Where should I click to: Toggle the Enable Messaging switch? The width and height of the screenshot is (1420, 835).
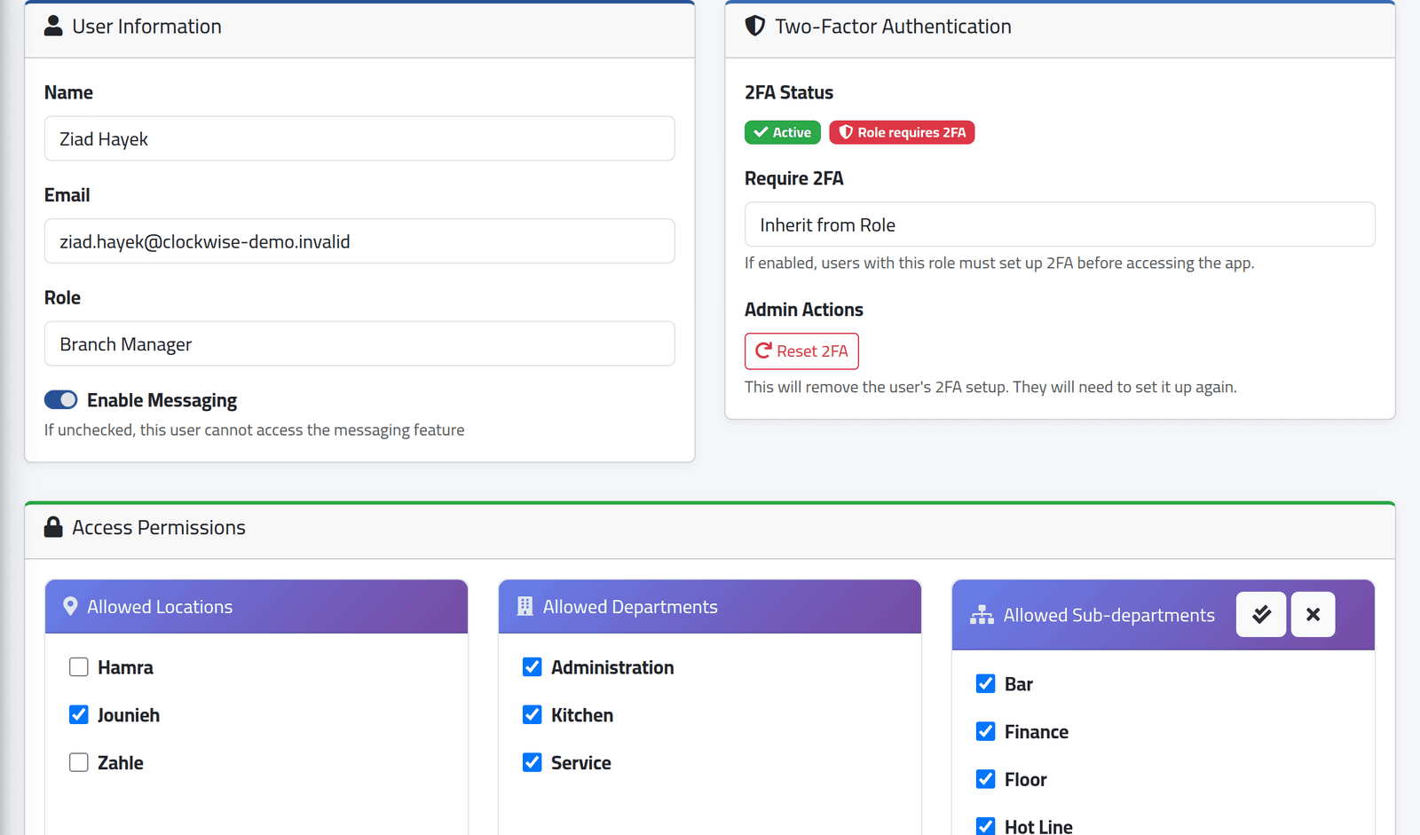coord(61,400)
